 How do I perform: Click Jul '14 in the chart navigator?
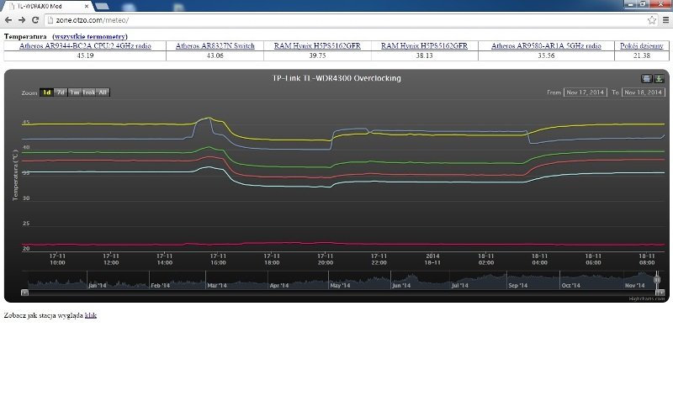click(459, 285)
